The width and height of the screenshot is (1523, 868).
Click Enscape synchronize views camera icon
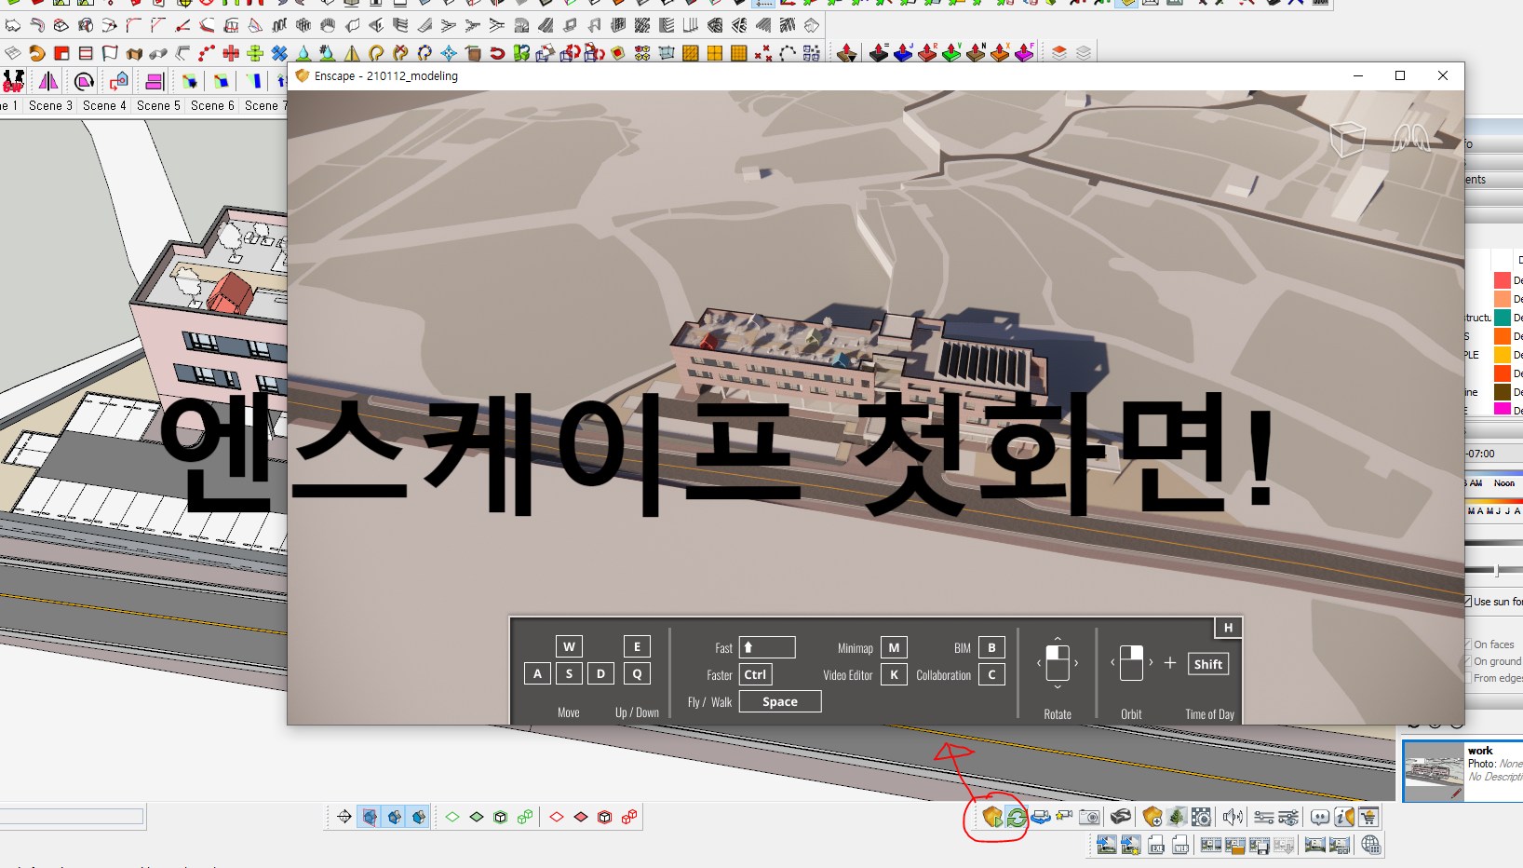point(1041,817)
